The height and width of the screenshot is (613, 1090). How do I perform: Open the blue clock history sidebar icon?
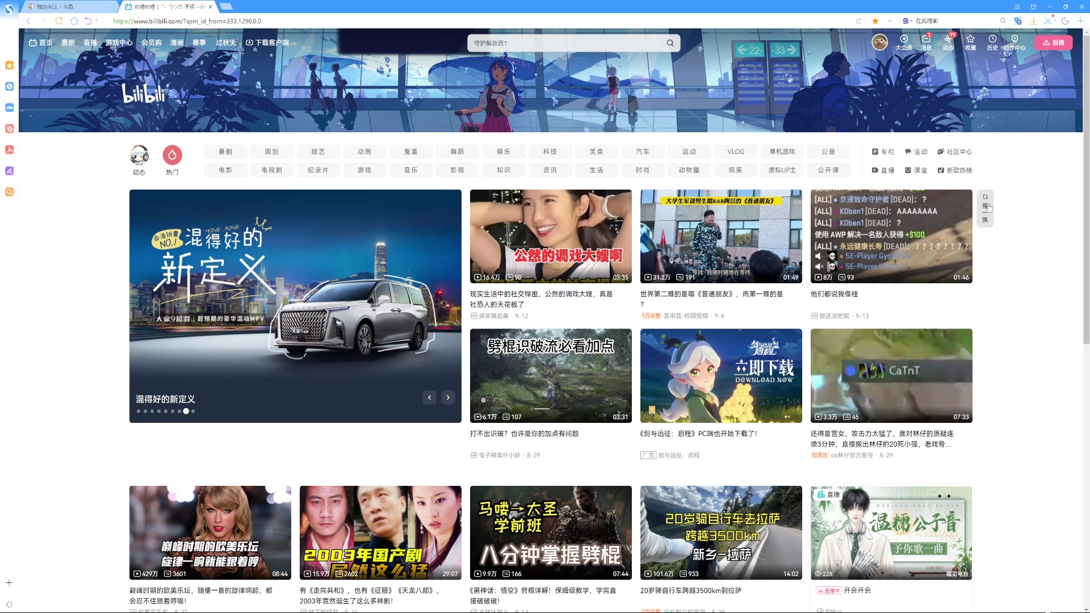(9, 86)
